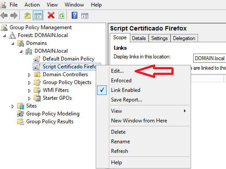Open the View menu in menu bar
Viewport: 226px width, 169px height.
(52, 5)
